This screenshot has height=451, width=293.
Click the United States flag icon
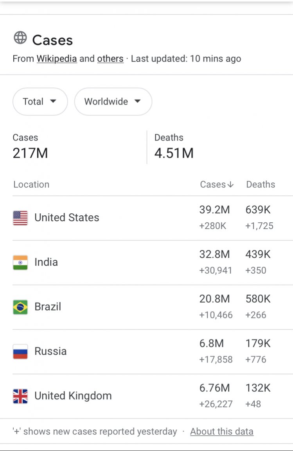(x=20, y=218)
